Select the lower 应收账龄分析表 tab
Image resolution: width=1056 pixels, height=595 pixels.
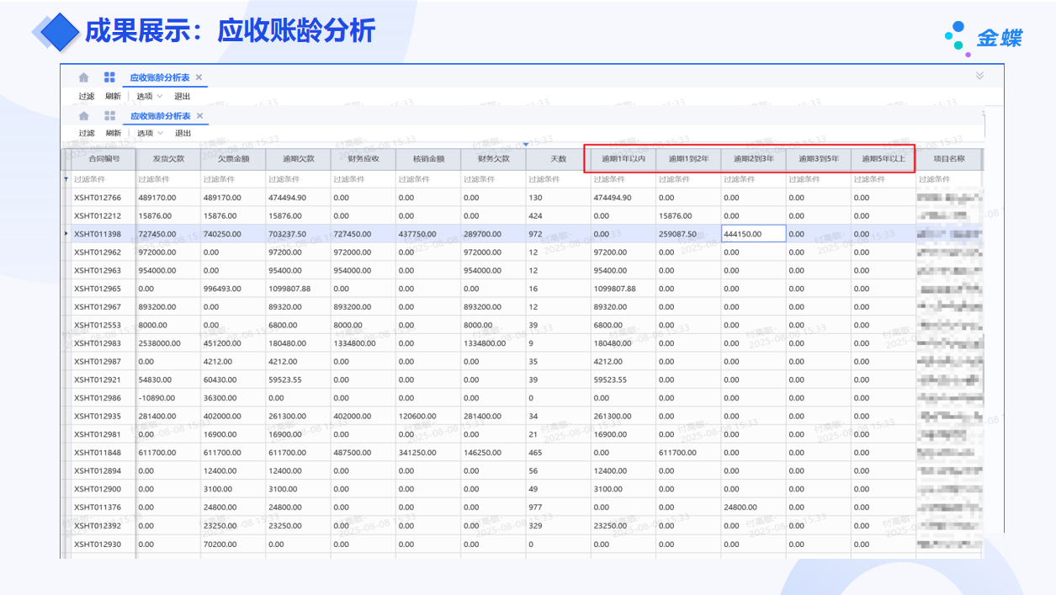[x=160, y=116]
